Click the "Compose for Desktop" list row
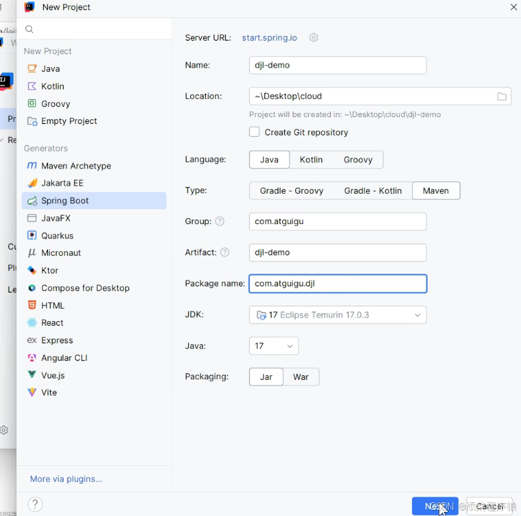The image size is (521, 516). click(x=94, y=288)
